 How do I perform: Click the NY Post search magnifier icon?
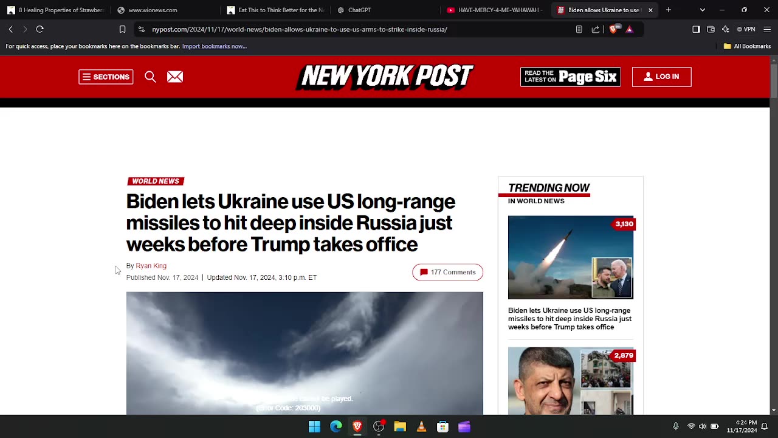[150, 77]
